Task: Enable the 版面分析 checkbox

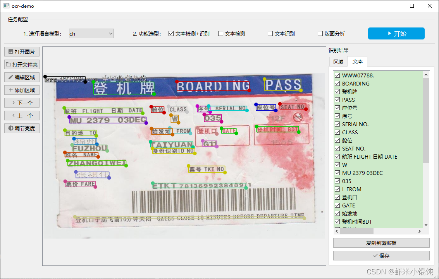Action: tap(320, 34)
